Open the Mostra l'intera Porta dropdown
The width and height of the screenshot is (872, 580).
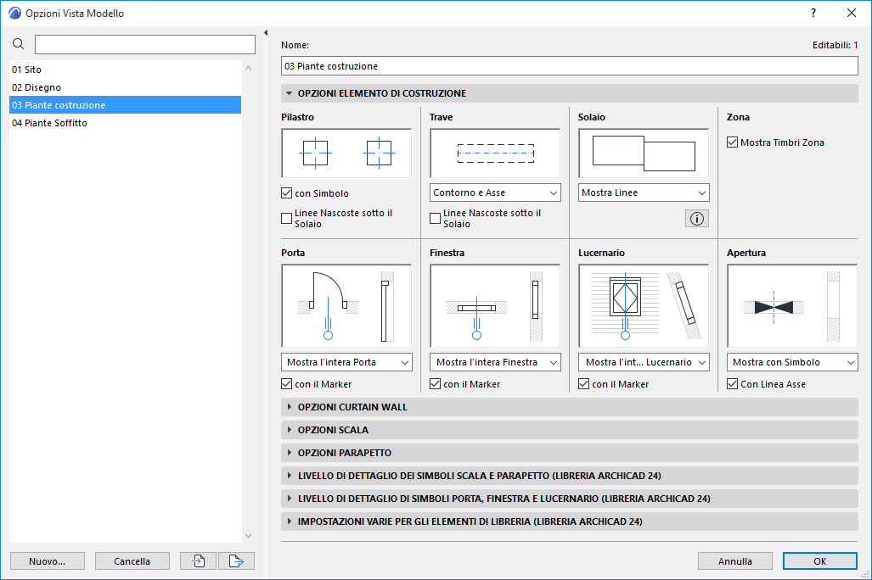click(346, 362)
